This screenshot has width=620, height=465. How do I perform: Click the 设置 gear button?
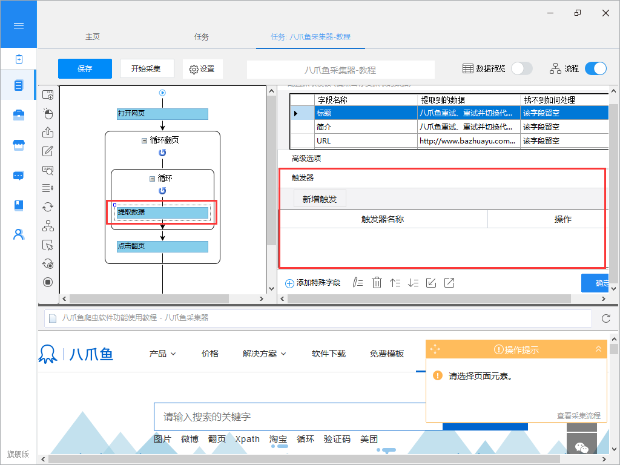pos(202,69)
